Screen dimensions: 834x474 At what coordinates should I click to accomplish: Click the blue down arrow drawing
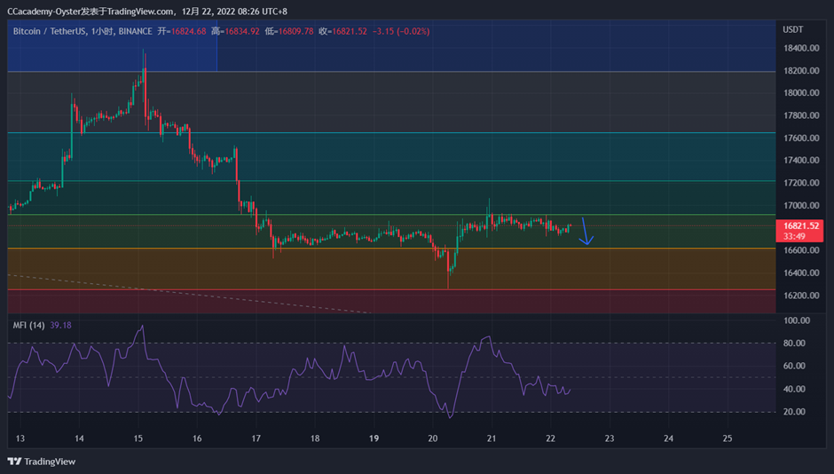point(586,231)
